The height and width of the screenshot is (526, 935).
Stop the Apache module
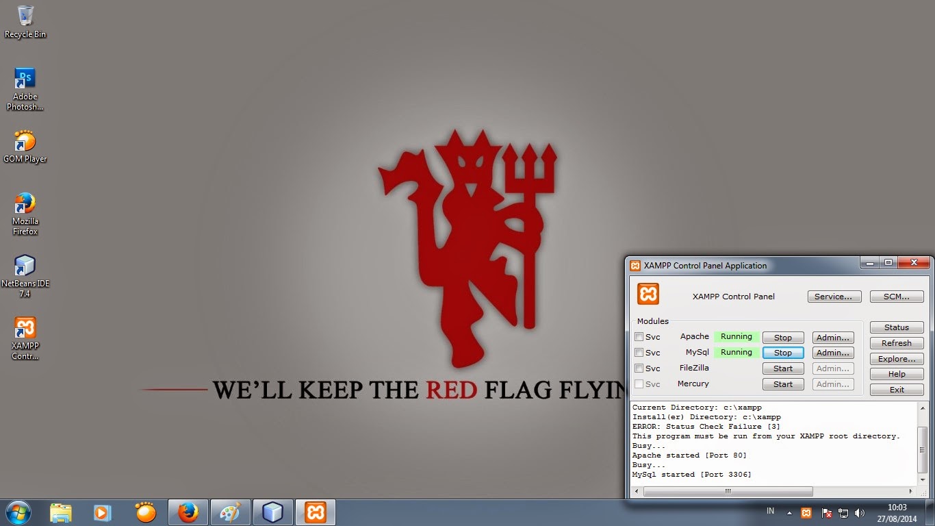point(783,338)
